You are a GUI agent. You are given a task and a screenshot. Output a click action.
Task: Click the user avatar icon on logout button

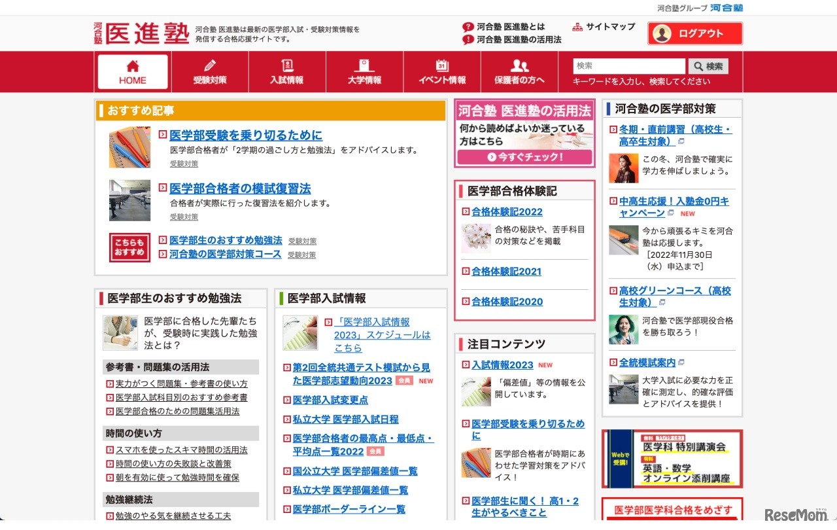[x=662, y=33]
